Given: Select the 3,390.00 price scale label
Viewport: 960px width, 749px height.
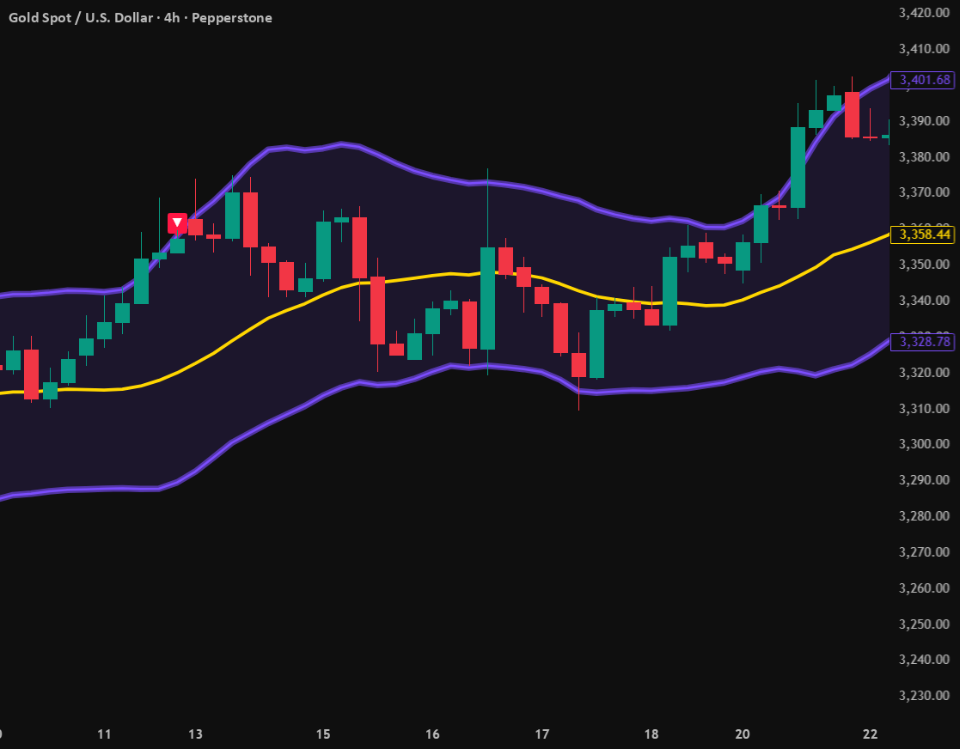Looking at the screenshot, I should pyautogui.click(x=924, y=121).
